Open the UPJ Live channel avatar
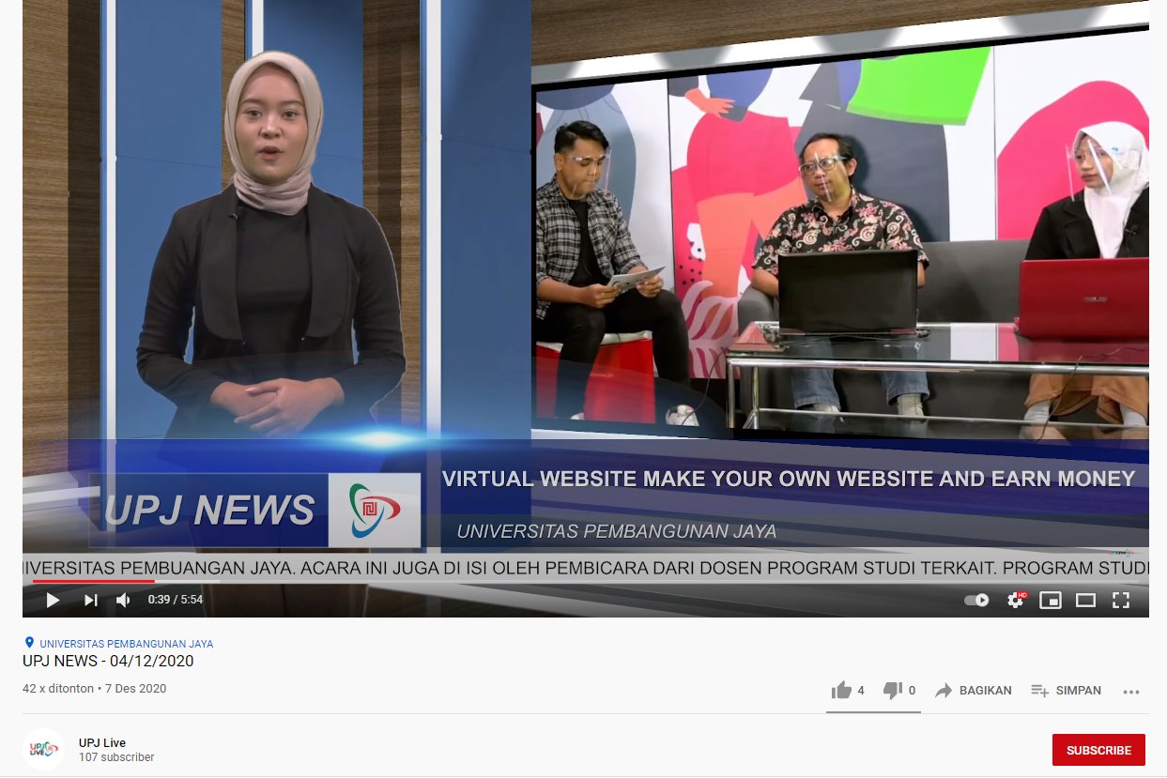 click(43, 749)
